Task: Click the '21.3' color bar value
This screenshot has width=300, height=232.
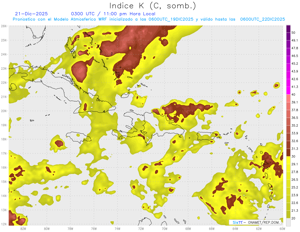Action: click(x=295, y=210)
